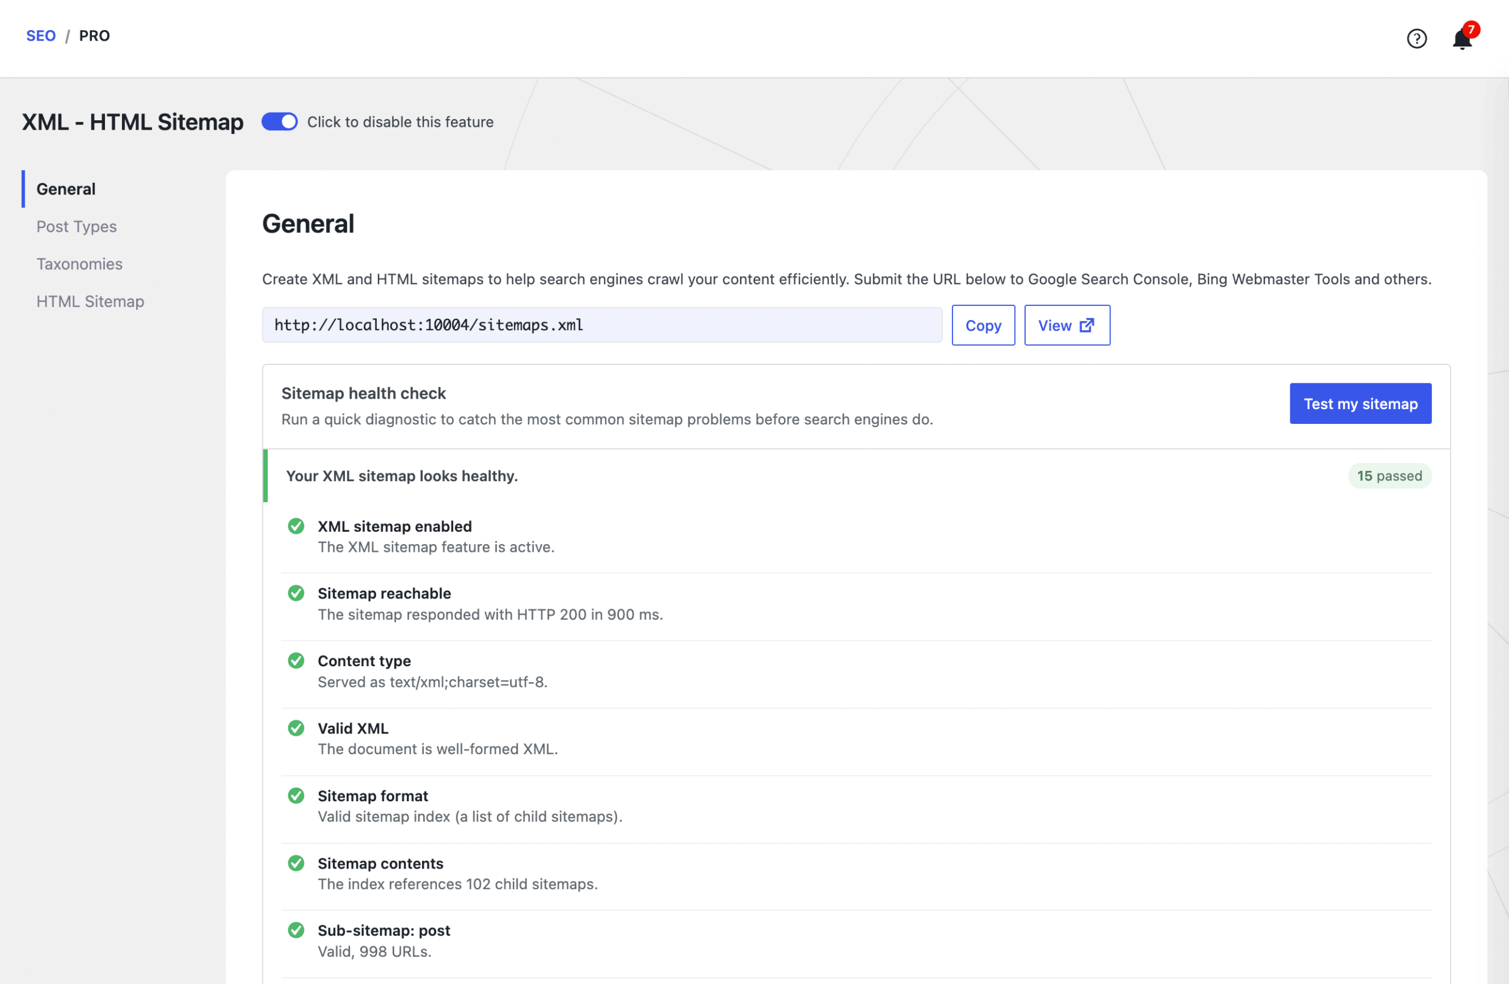Click 'Sitemap format' result title
This screenshot has width=1509, height=984.
coord(373,796)
